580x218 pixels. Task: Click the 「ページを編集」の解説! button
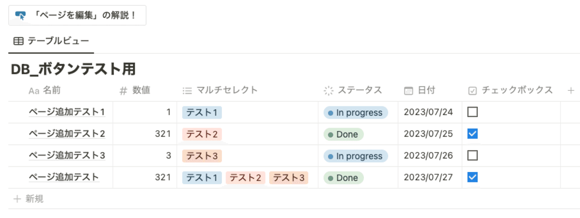(77, 15)
